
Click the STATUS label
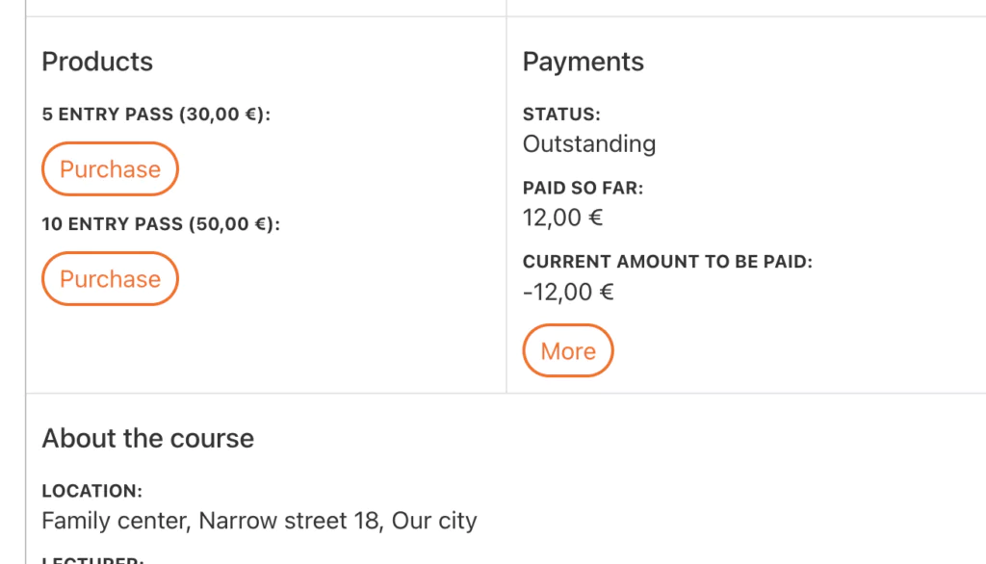(561, 115)
